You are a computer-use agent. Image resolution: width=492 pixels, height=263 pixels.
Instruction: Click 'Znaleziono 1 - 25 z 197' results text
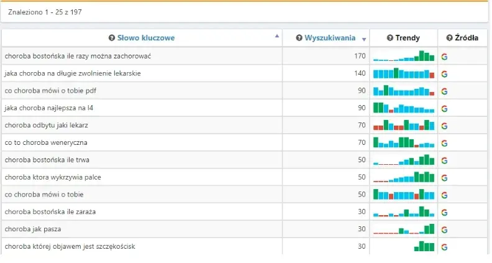click(45, 12)
